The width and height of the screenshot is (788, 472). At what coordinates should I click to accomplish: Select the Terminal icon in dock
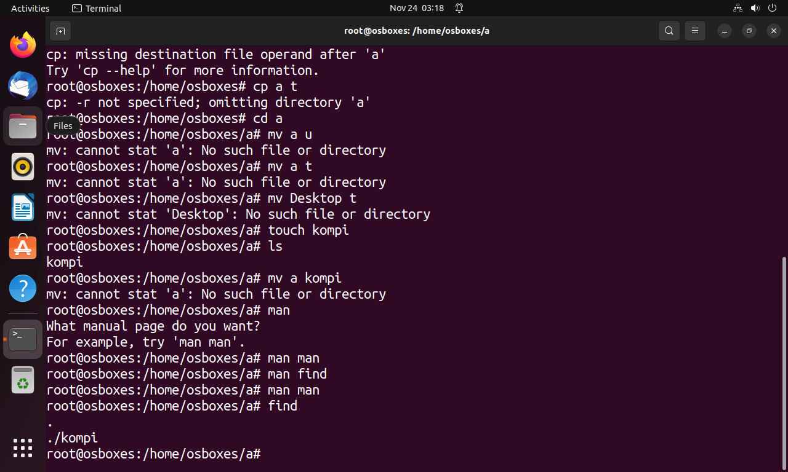pos(23,339)
